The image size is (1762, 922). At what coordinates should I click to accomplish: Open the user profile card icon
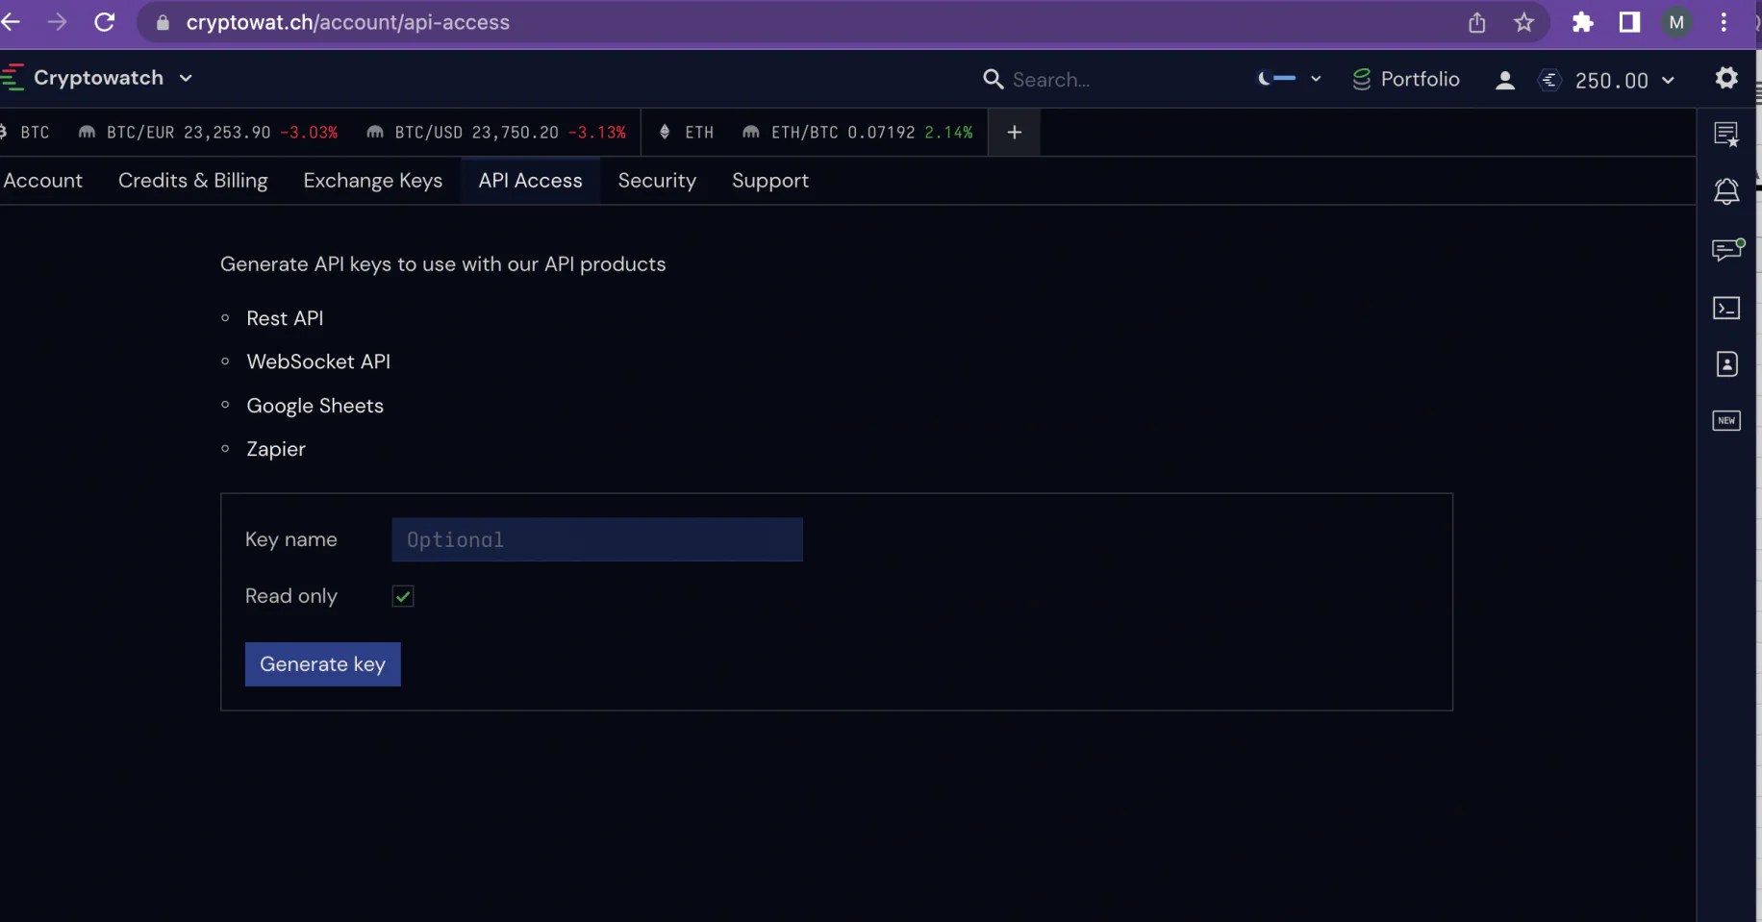[x=1728, y=364]
